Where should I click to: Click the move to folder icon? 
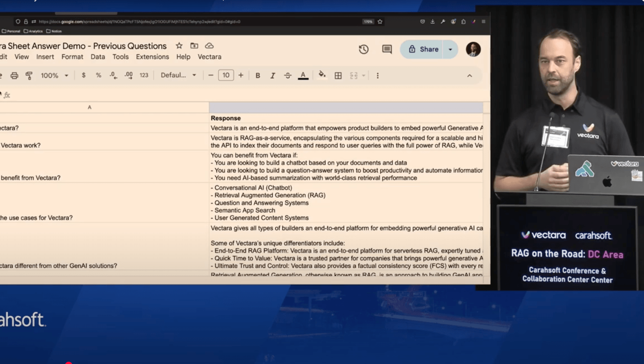coord(194,46)
